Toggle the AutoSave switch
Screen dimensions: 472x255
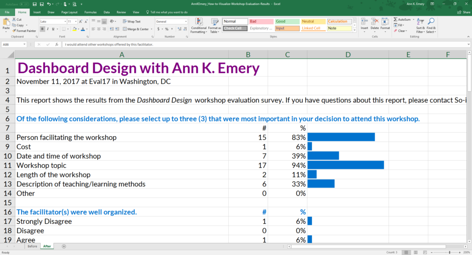pyautogui.click(x=24, y=4)
